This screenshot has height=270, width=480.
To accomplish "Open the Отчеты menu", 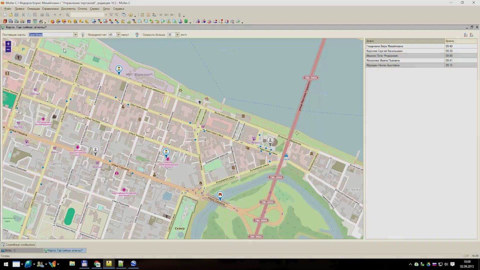I will click(82, 9).
